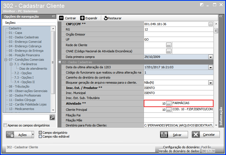Select 09 - Observações Gerenciais section
Screen dimensions: 226x155
[x=28, y=91]
